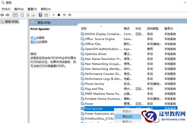Sort by the 名称 column header
The height and width of the screenshot is (123, 187).
click(84, 28)
